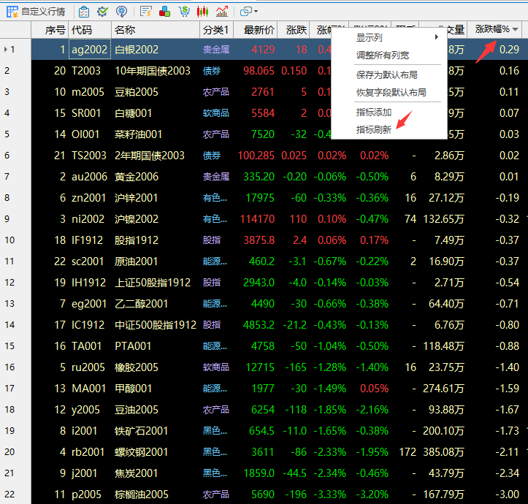Open the candlestick chart icon
Viewport: 528px width, 504px height.
(x=203, y=12)
